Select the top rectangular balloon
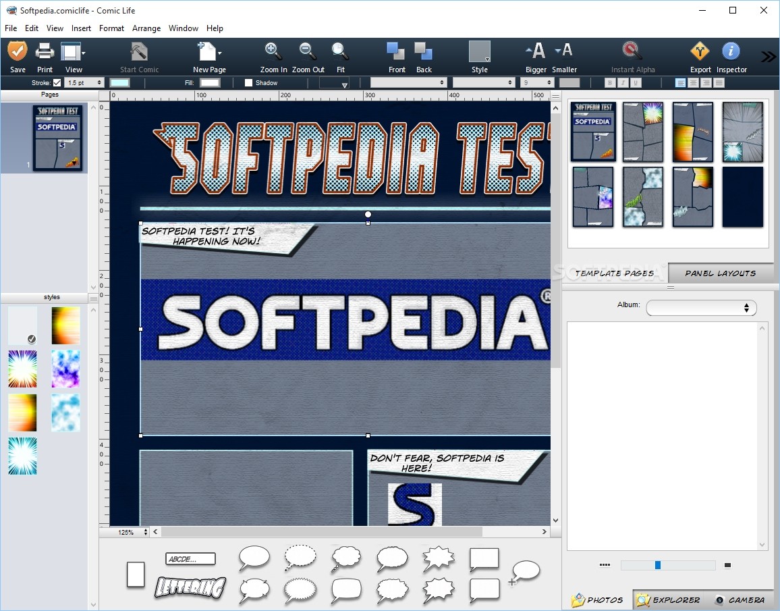This screenshot has width=780, height=611. point(484,559)
